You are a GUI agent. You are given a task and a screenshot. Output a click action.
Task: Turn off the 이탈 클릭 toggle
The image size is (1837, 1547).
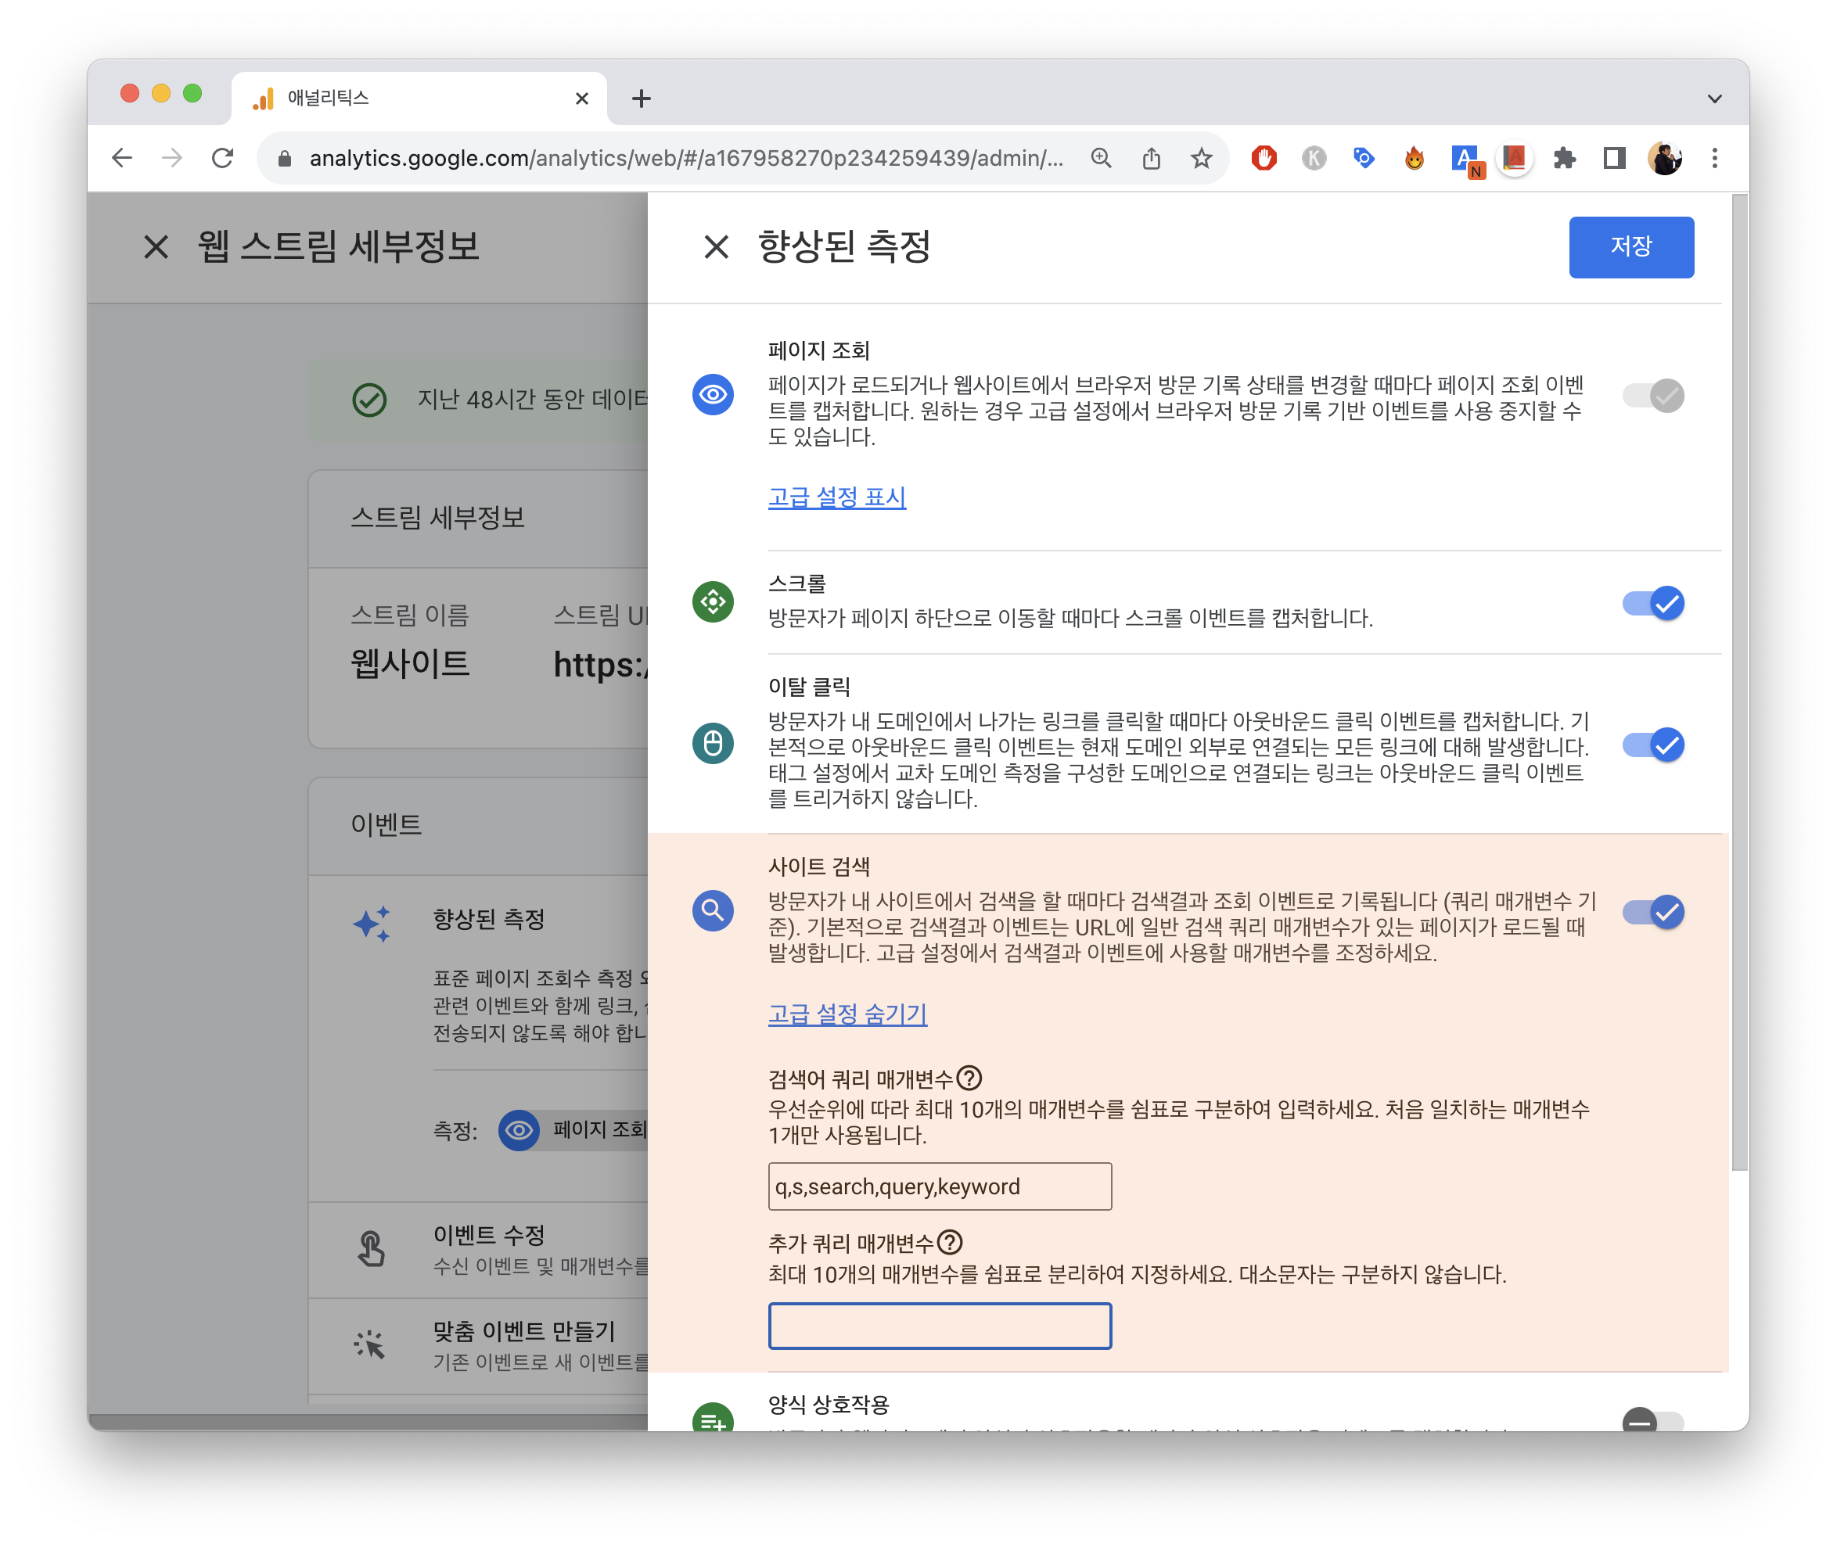(1653, 745)
